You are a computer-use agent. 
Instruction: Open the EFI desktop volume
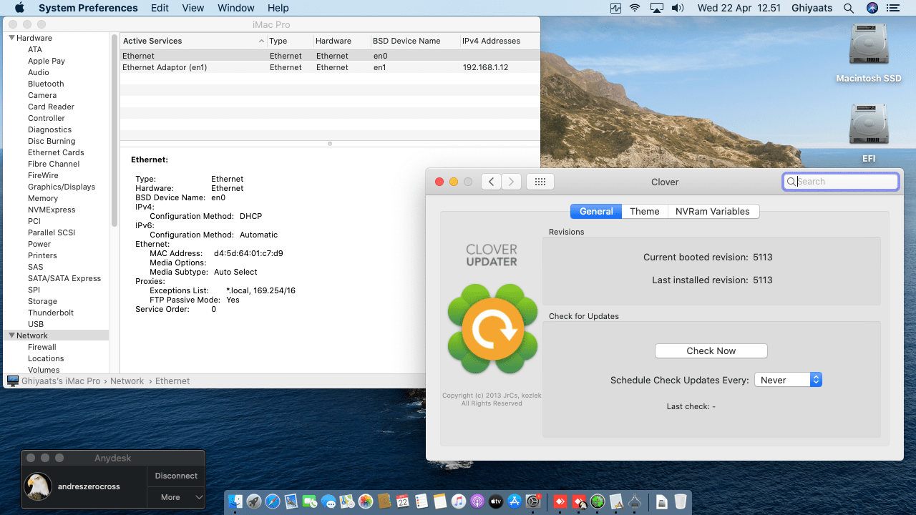[869, 133]
